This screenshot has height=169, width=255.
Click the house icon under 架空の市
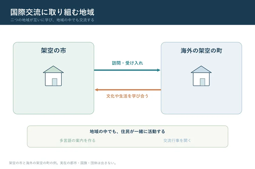(x=53, y=76)
